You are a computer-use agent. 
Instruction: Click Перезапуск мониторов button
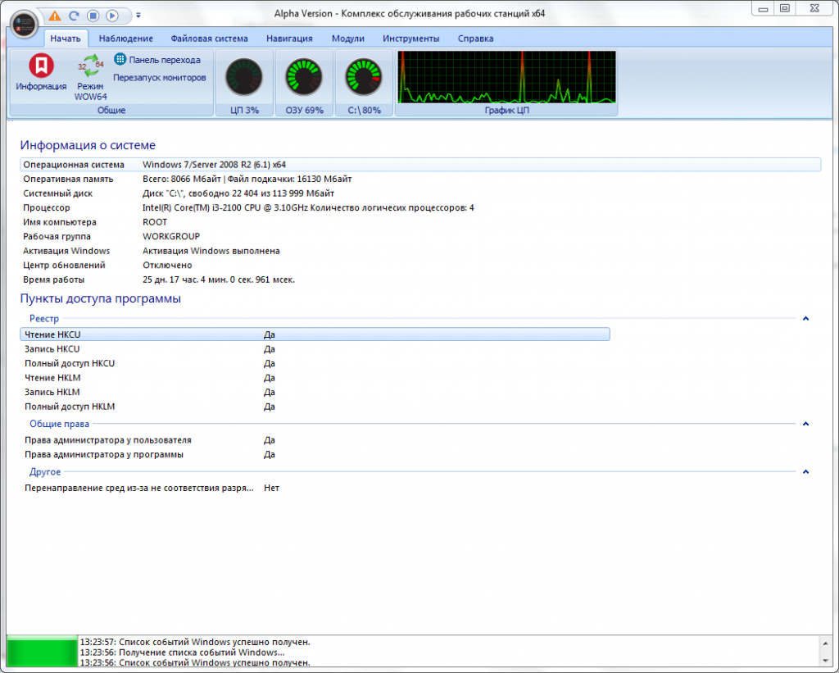(x=159, y=78)
